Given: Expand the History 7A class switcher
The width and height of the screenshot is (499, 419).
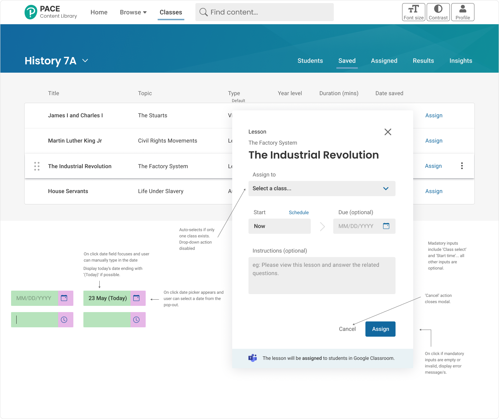Looking at the screenshot, I should coord(85,61).
